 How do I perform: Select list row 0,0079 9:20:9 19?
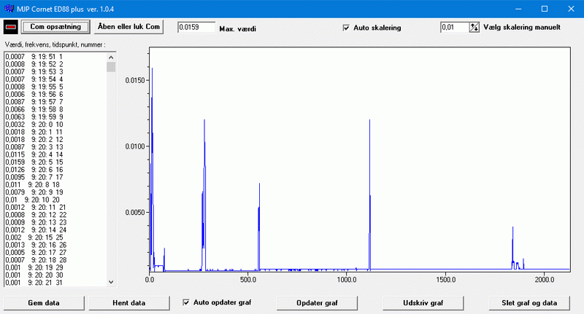tap(55, 192)
